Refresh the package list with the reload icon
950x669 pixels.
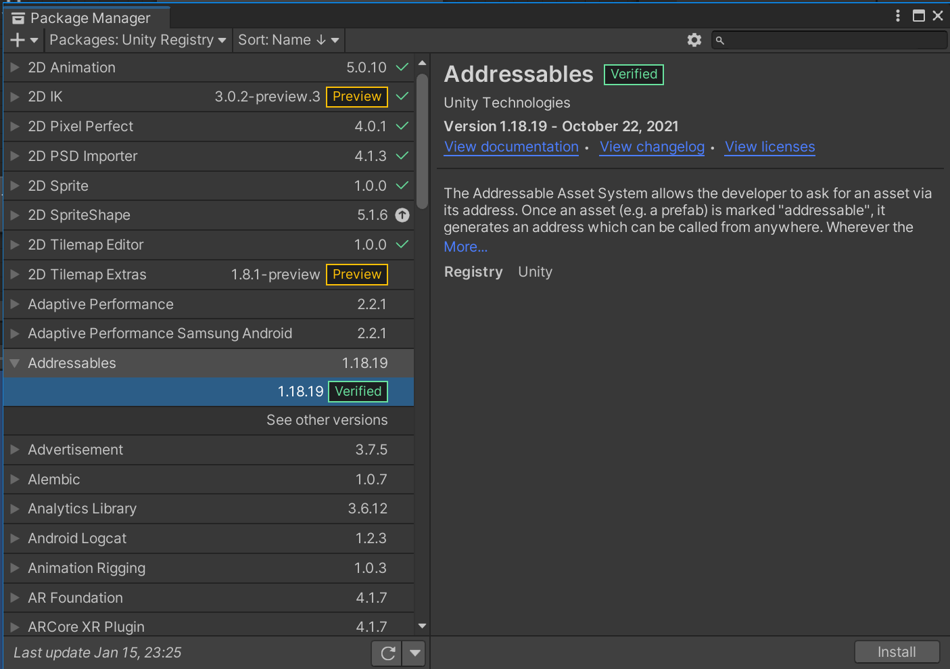[386, 652]
